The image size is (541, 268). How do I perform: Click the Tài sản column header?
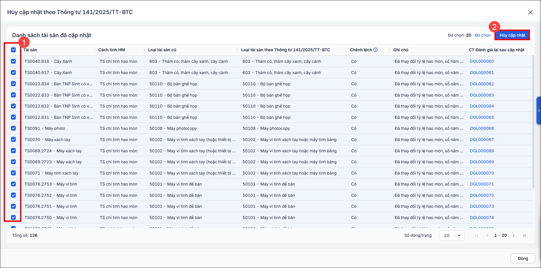point(30,50)
